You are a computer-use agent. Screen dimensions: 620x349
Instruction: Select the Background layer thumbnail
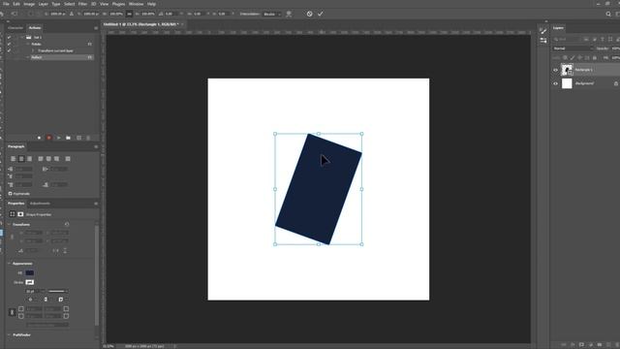[x=567, y=83]
